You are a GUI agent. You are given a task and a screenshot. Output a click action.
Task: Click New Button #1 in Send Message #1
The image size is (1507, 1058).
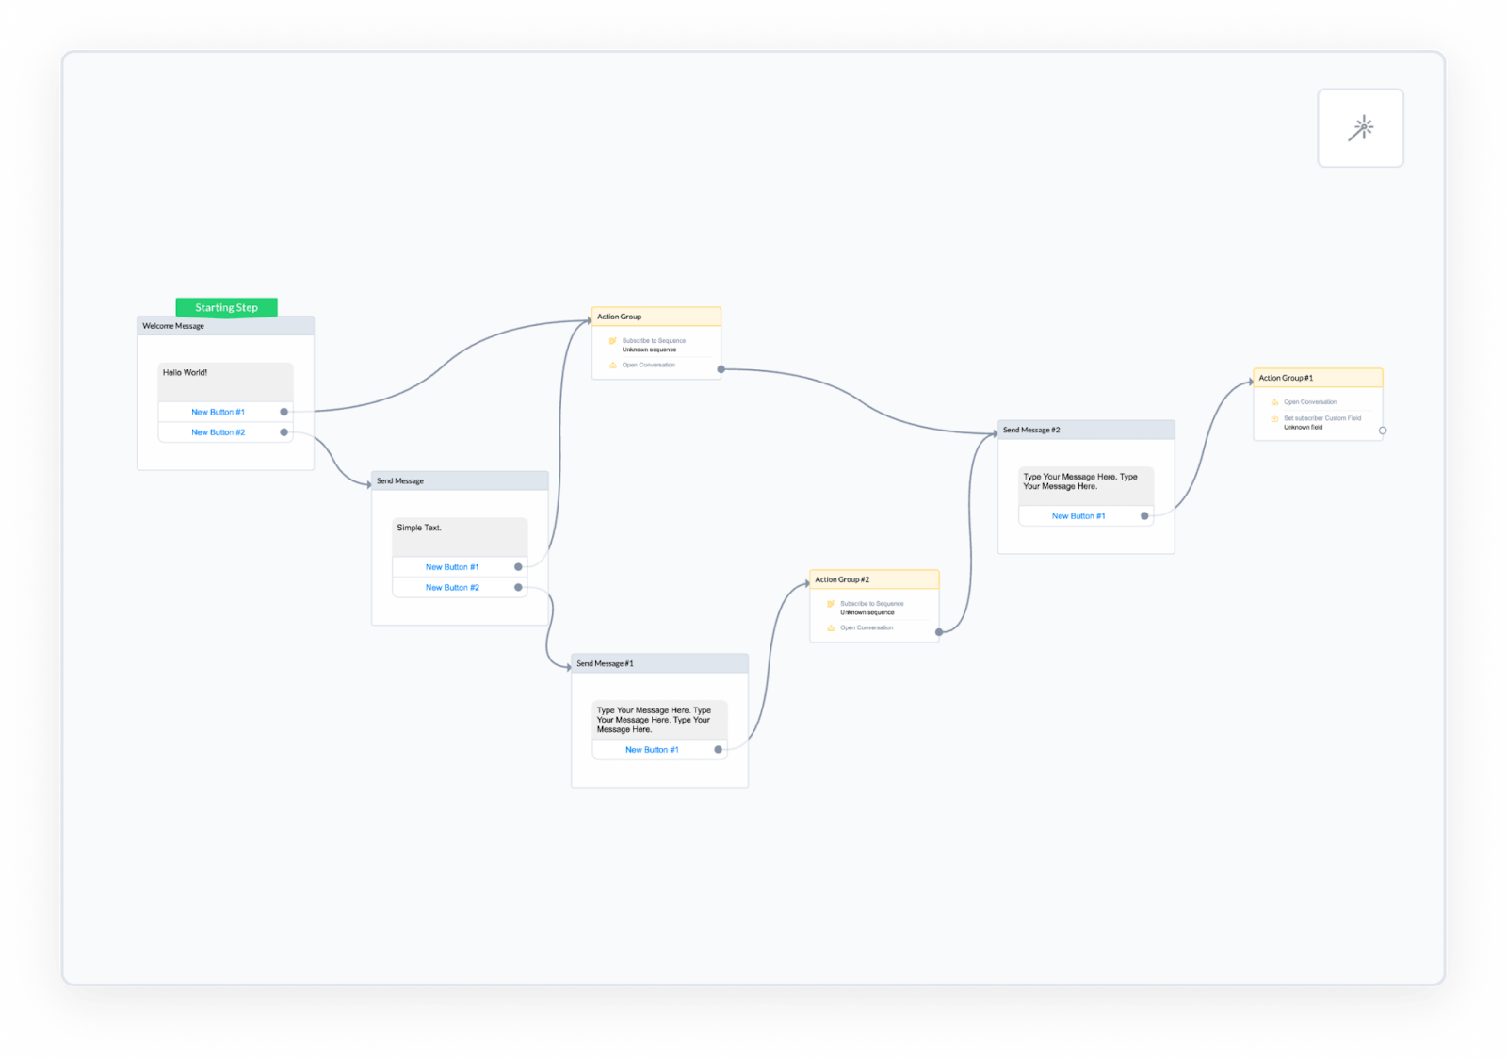point(652,749)
